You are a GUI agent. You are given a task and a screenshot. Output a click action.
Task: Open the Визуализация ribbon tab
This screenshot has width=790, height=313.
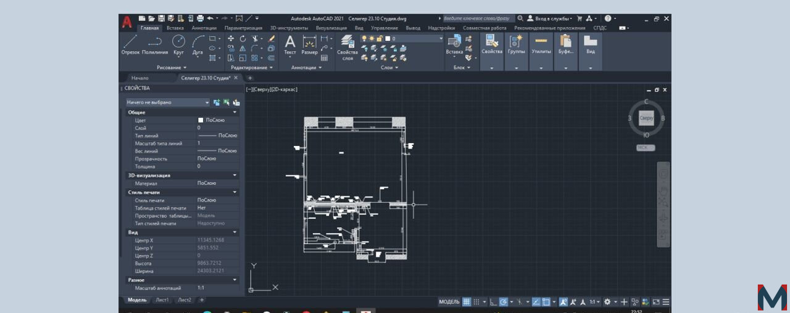[333, 28]
